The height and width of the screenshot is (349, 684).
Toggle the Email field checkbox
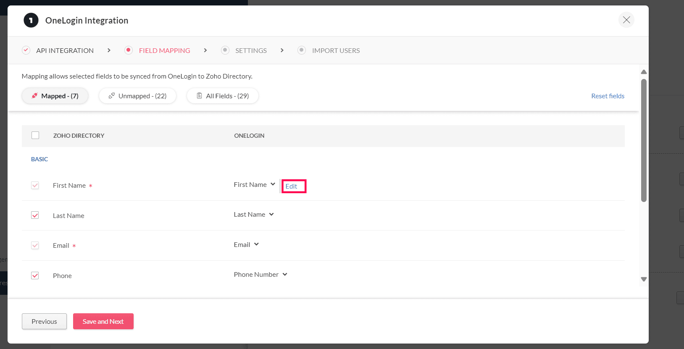click(35, 245)
